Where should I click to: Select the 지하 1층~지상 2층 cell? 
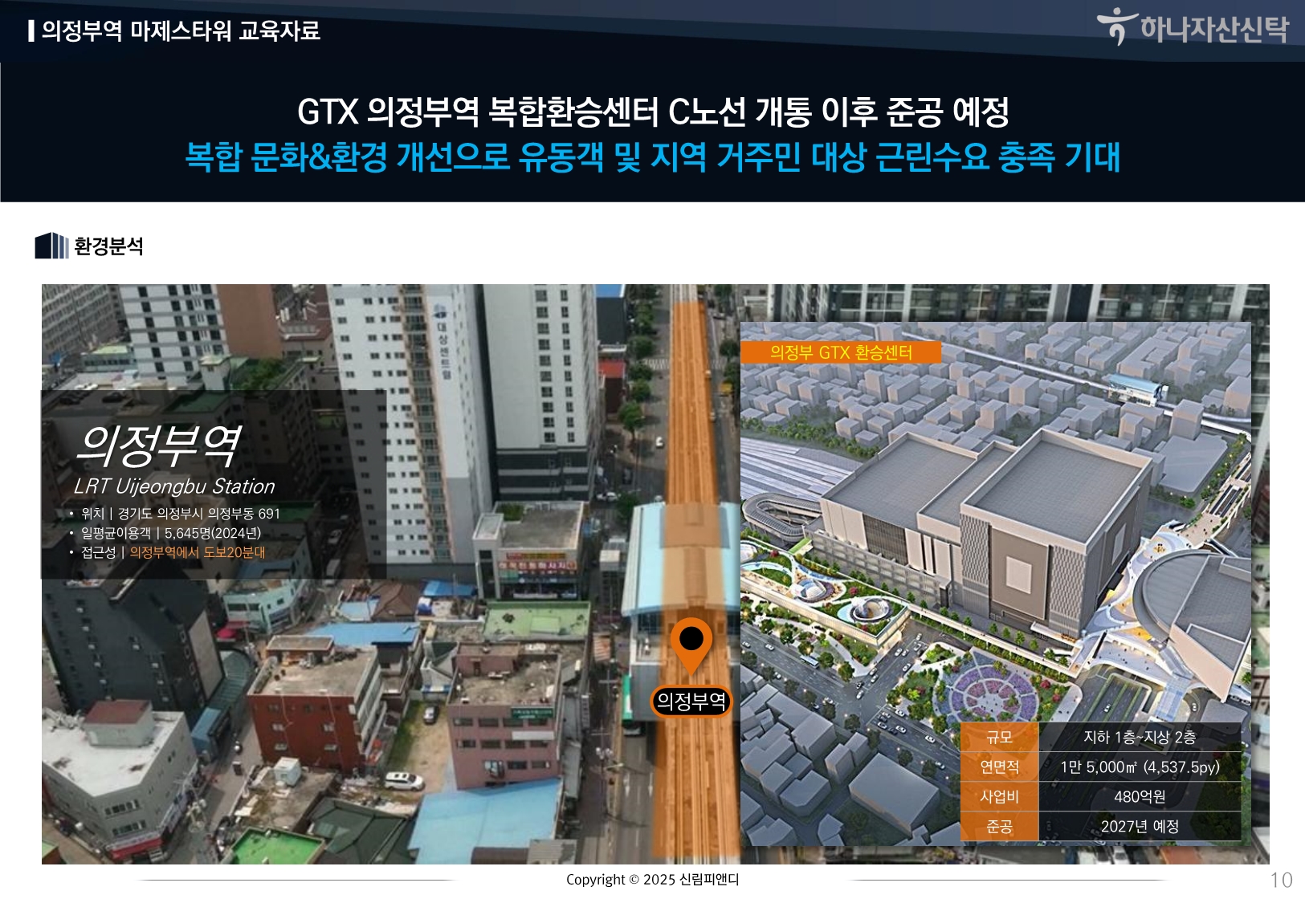1140,737
